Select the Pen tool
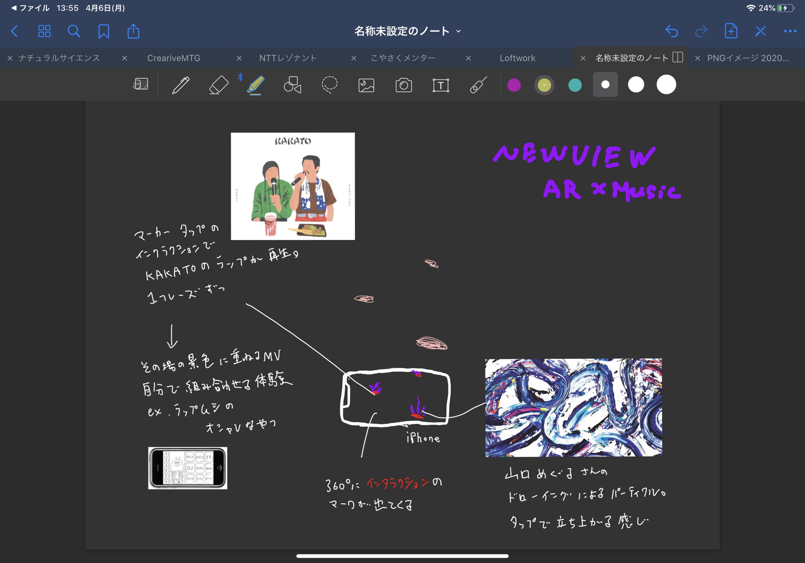 click(x=181, y=85)
